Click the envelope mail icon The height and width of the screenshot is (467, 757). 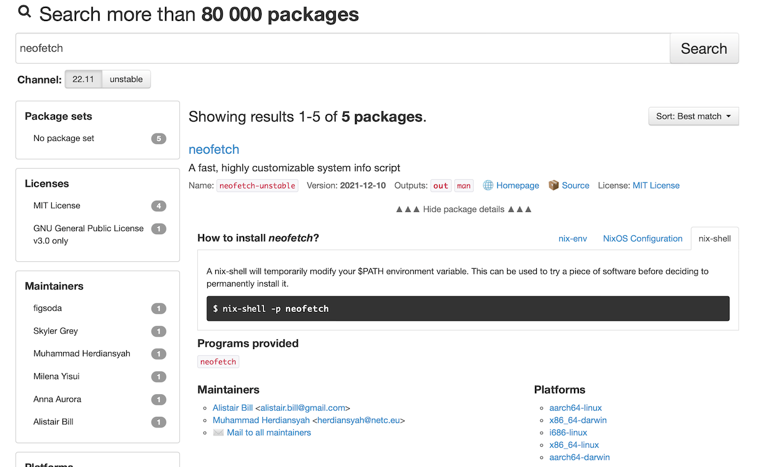click(x=218, y=432)
